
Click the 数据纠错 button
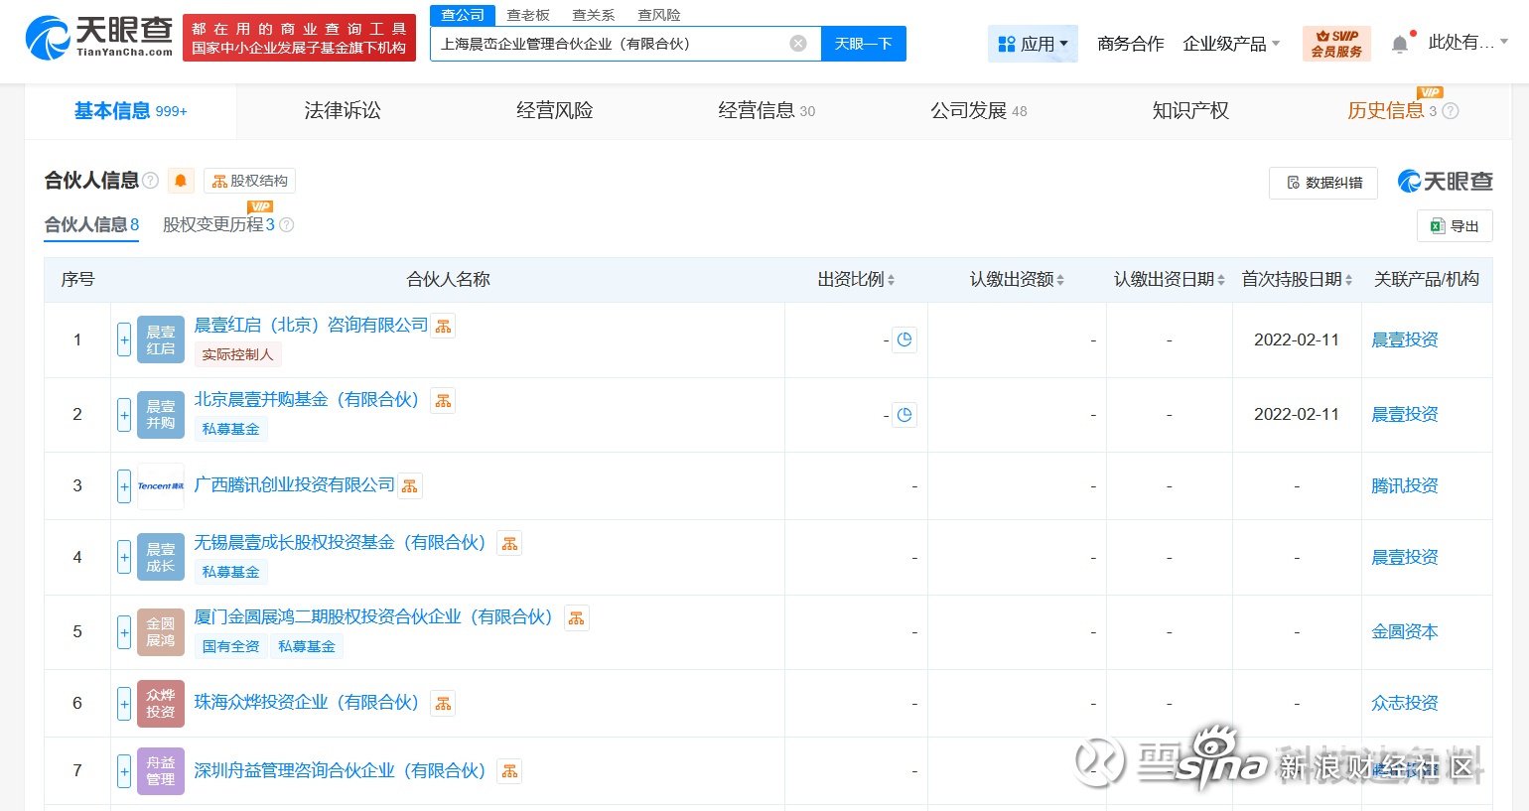point(1323,183)
